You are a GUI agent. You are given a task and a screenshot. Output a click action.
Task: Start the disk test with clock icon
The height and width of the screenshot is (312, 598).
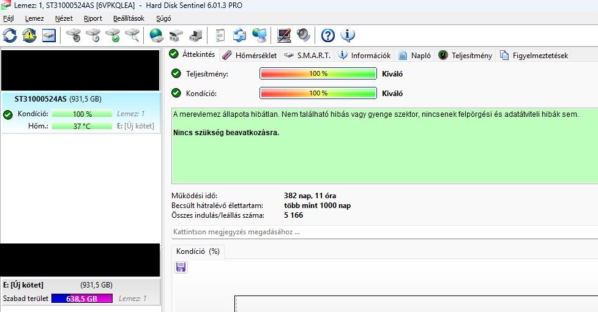93,35
